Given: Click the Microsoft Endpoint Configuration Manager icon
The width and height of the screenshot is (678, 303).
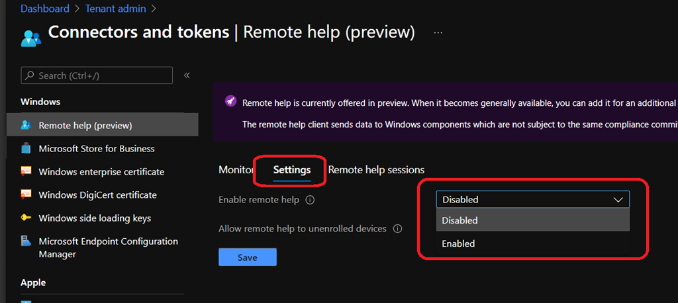Looking at the screenshot, I should pos(26,241).
